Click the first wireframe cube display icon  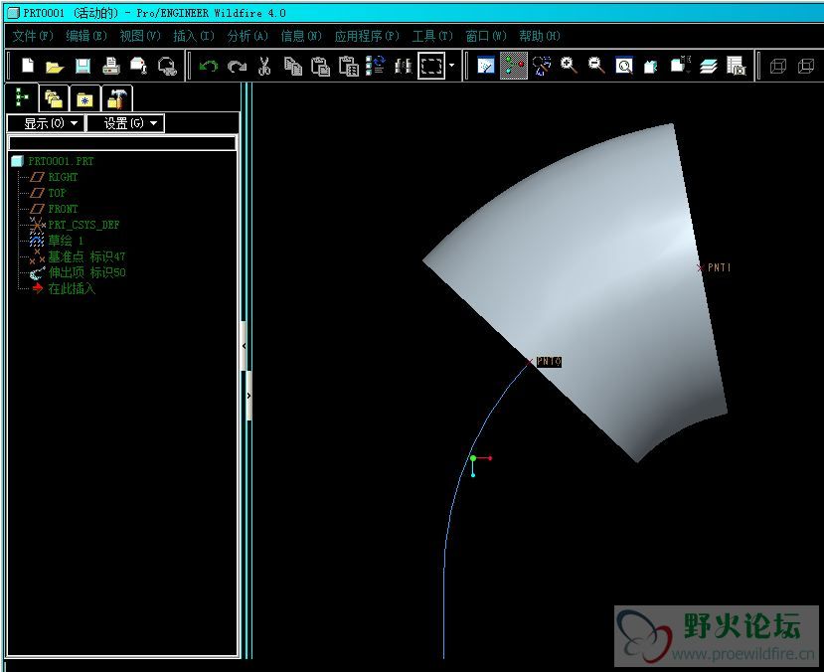(777, 67)
